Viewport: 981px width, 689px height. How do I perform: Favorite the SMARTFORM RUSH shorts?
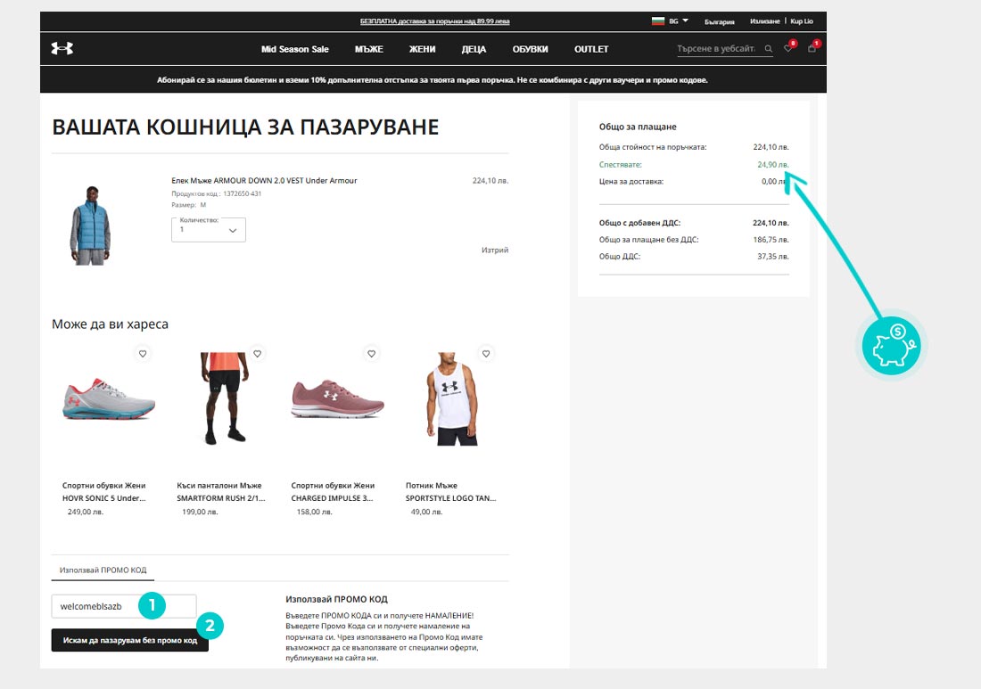coord(257,354)
